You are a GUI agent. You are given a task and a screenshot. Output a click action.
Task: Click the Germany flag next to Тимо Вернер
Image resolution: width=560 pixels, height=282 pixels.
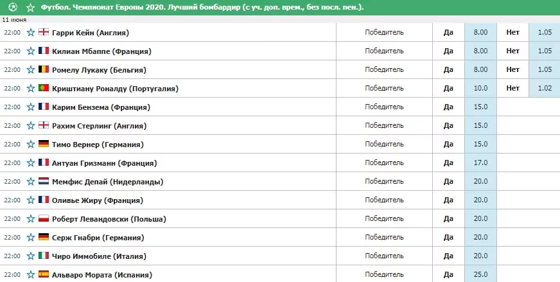click(44, 144)
